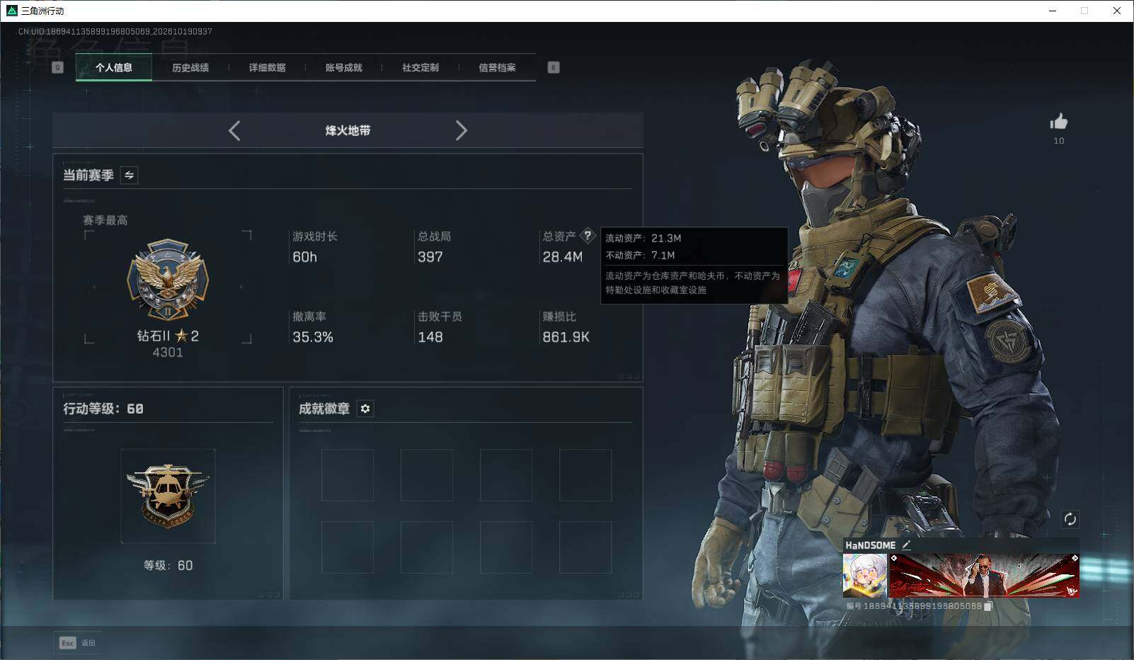Switch to previous game mode with left arrow

click(x=234, y=130)
